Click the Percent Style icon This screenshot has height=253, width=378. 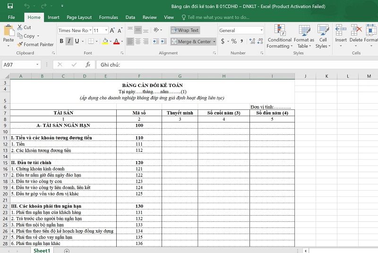pyautogui.click(x=233, y=42)
